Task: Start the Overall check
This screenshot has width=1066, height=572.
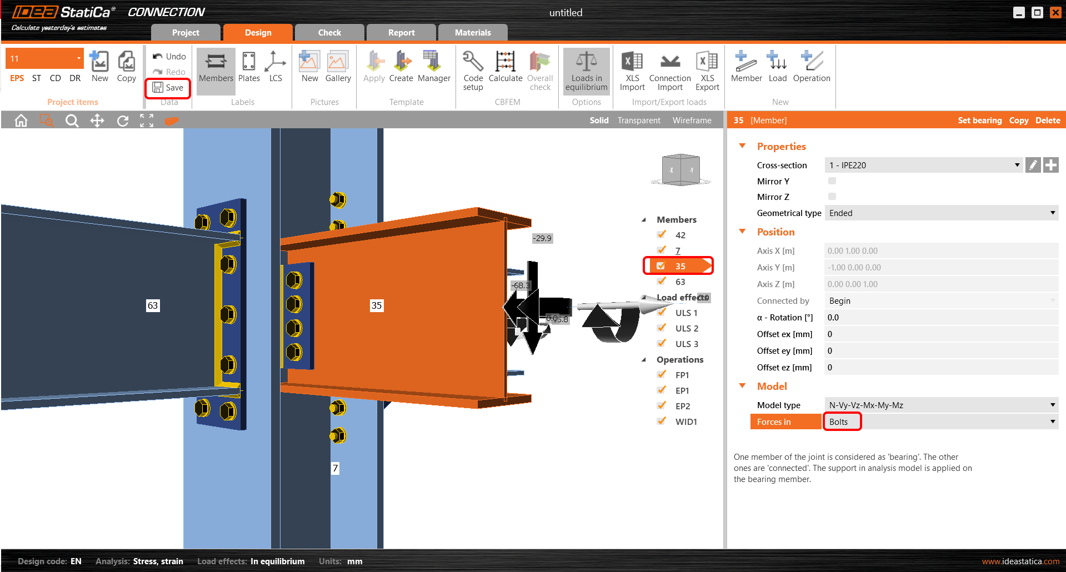Action: (539, 71)
